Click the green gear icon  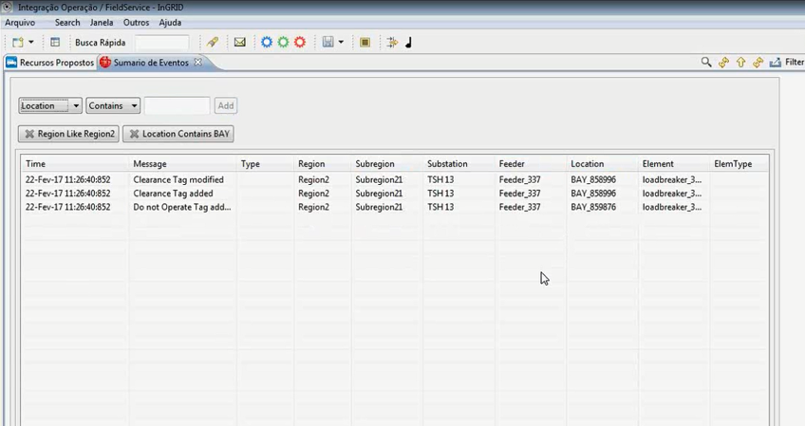pos(283,43)
